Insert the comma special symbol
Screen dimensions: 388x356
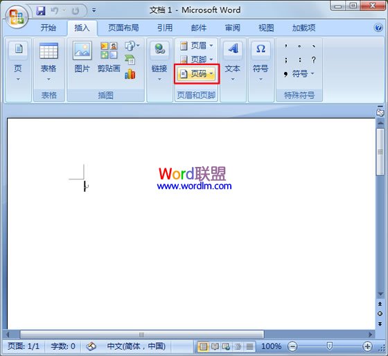[x=285, y=46]
